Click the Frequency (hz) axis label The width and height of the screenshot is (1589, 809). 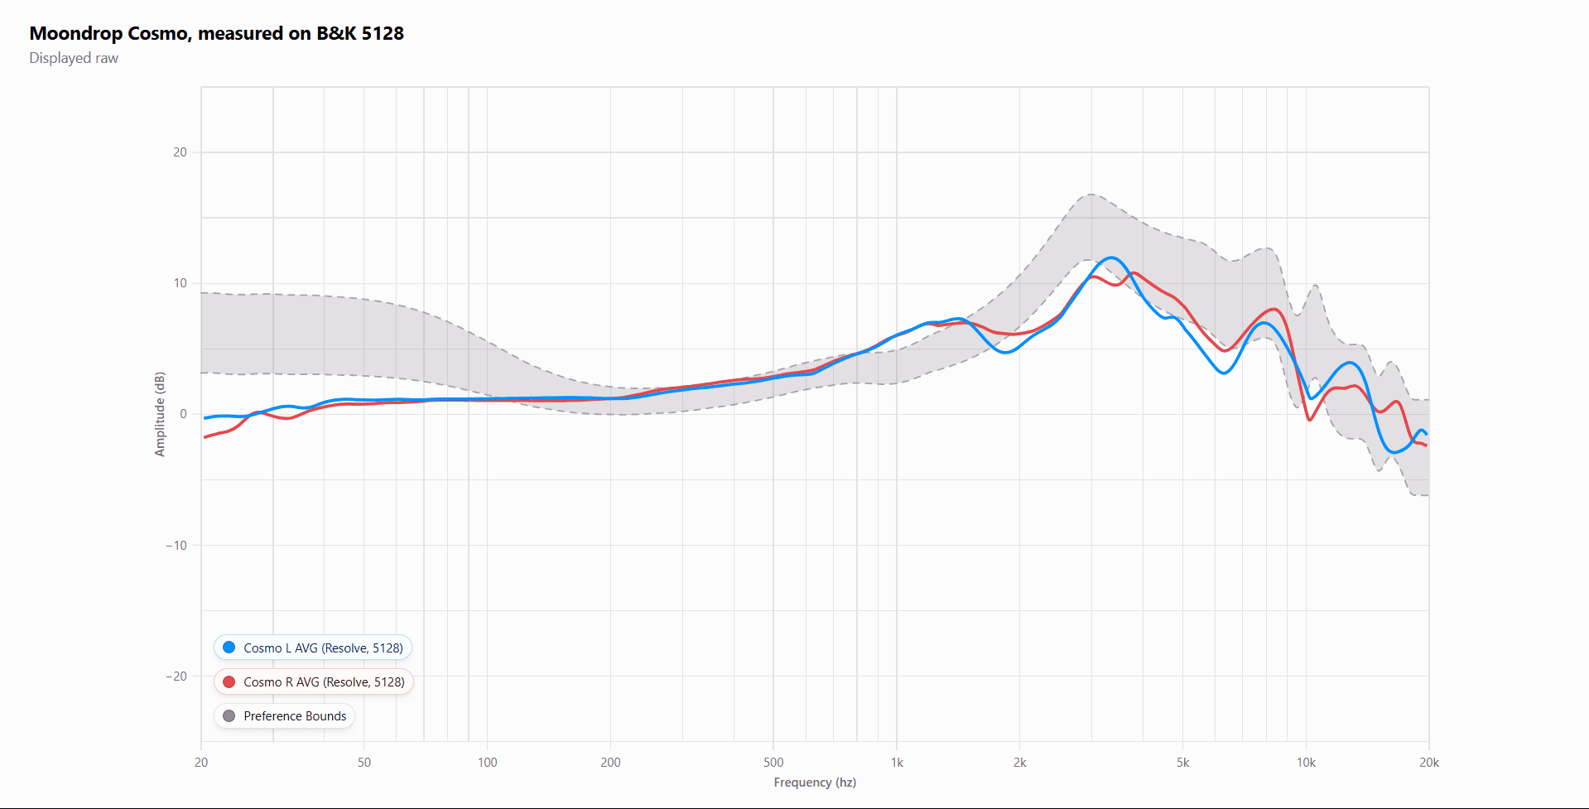814,782
